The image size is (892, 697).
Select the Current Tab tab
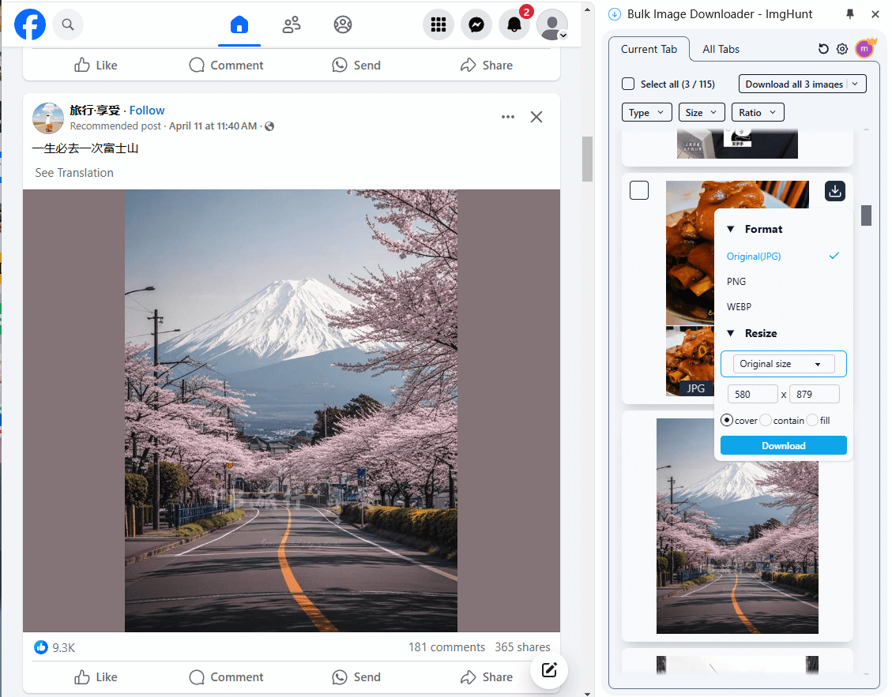649,48
